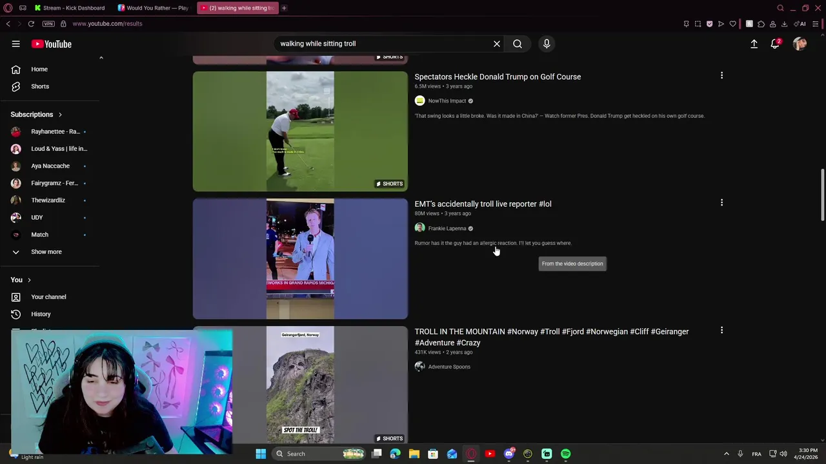Viewport: 826px width, 464px height.
Task: Open browser downloads icon
Action: tap(784, 24)
